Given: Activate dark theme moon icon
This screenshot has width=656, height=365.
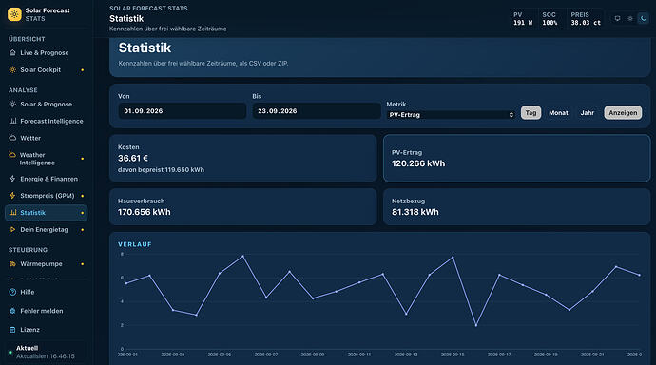Looking at the screenshot, I should 644,18.
